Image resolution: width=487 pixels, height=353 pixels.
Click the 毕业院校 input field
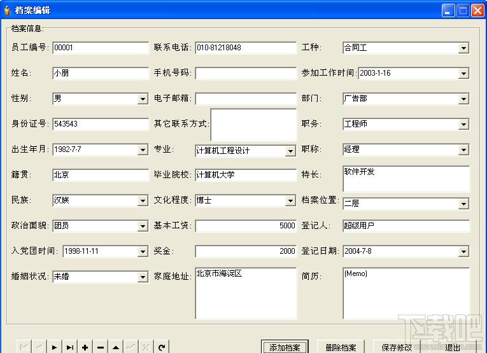point(246,175)
